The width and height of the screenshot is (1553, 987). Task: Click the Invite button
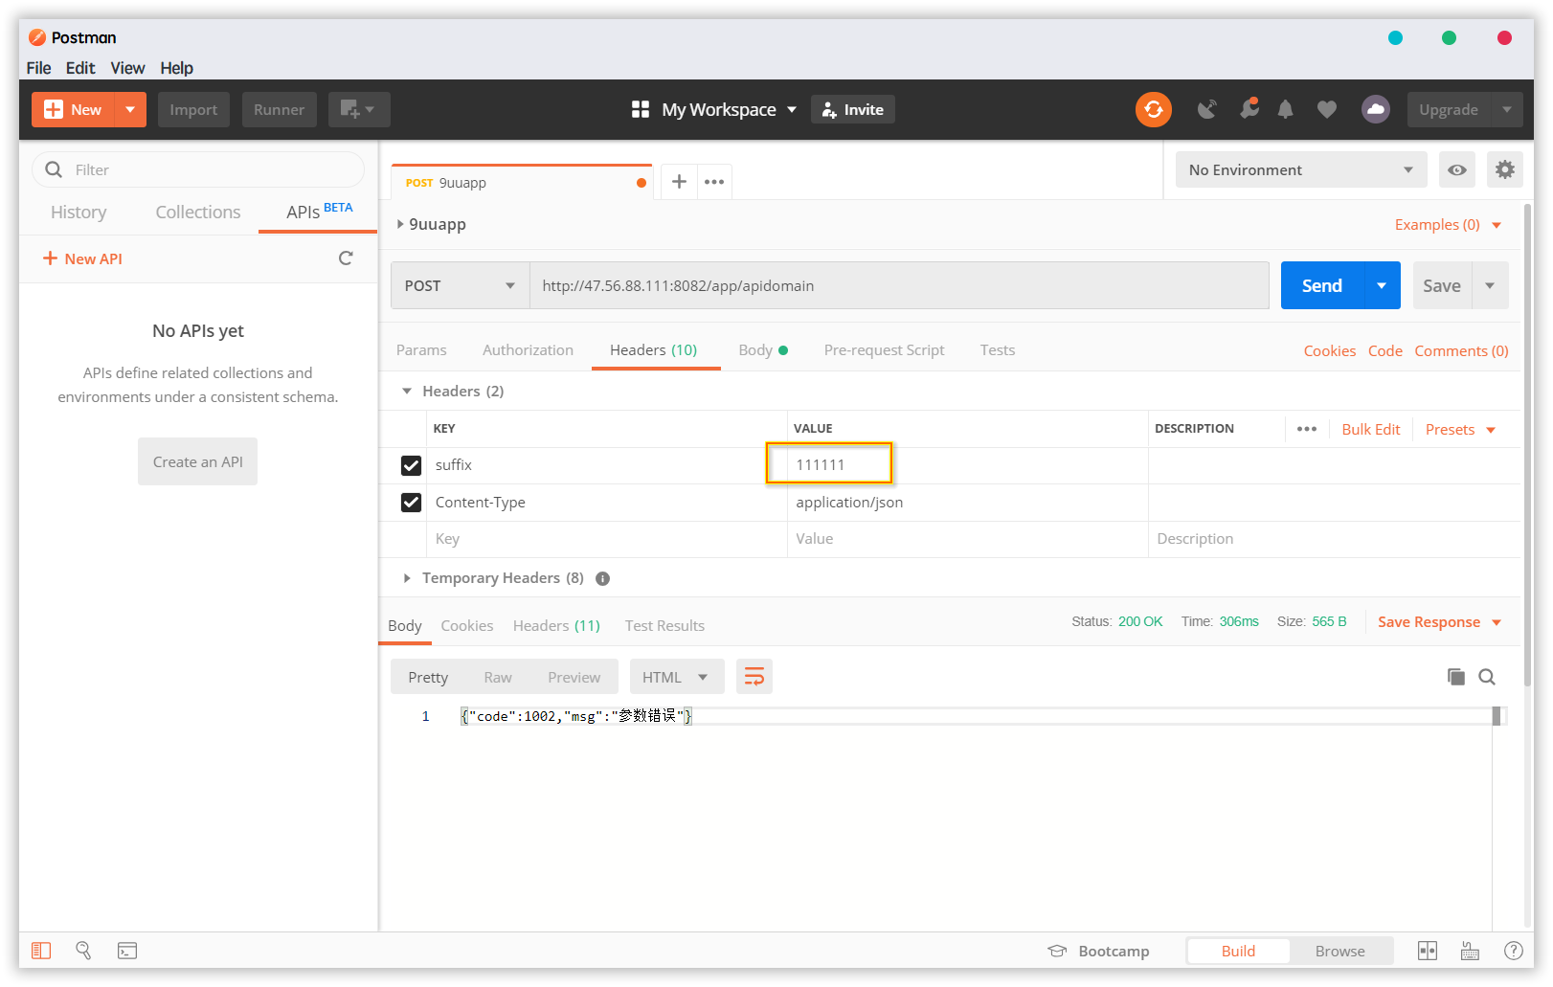[x=853, y=109]
